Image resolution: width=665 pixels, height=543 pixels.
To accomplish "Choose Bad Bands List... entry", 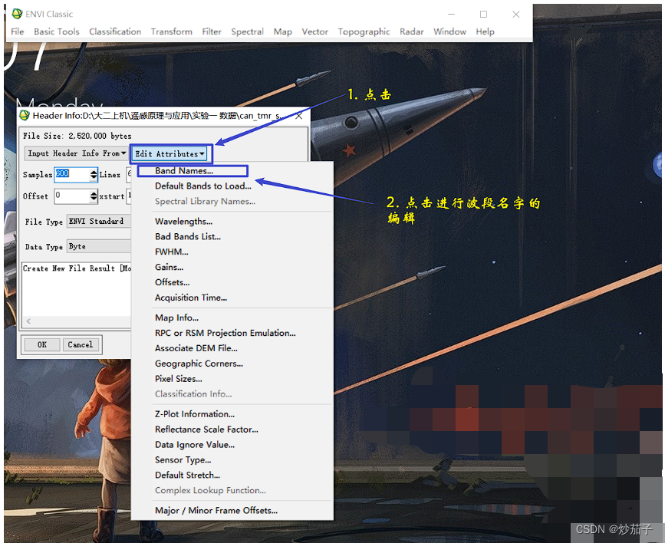I will [188, 237].
